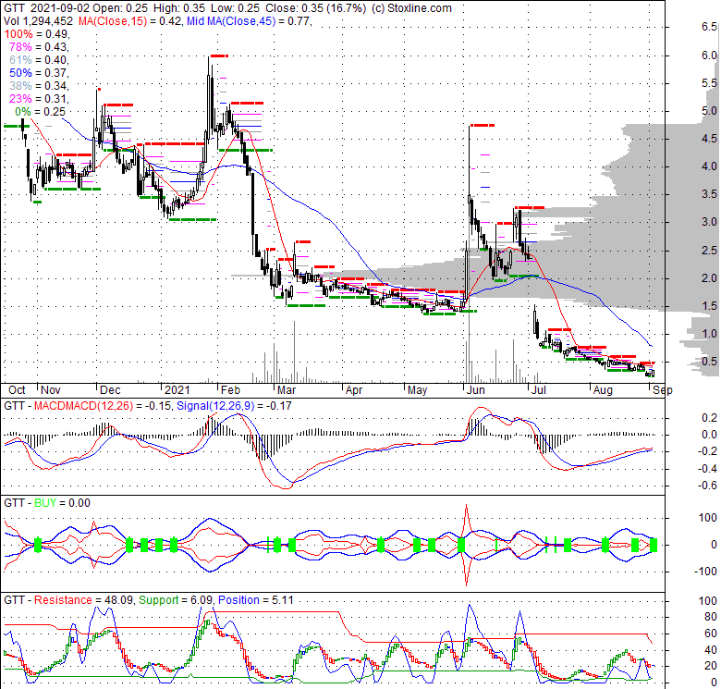Click the 80 axis label in Resistance panel
This screenshot has width=721, height=689.
(x=711, y=617)
